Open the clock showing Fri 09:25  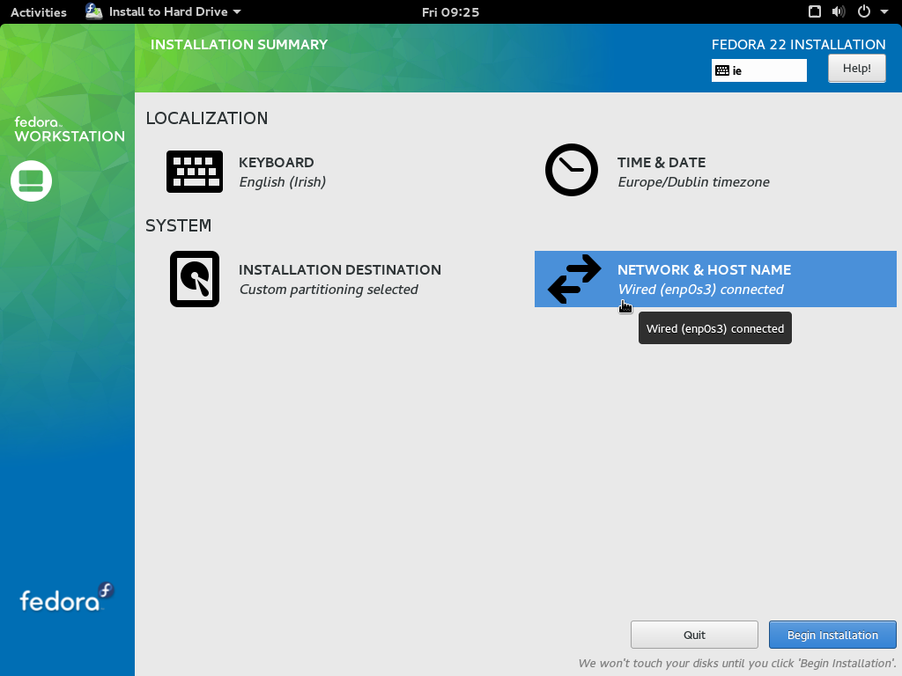click(x=450, y=12)
